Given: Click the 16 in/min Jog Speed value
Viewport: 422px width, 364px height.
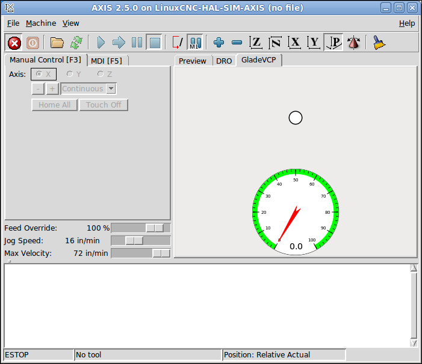Looking at the screenshot, I should 82,241.
